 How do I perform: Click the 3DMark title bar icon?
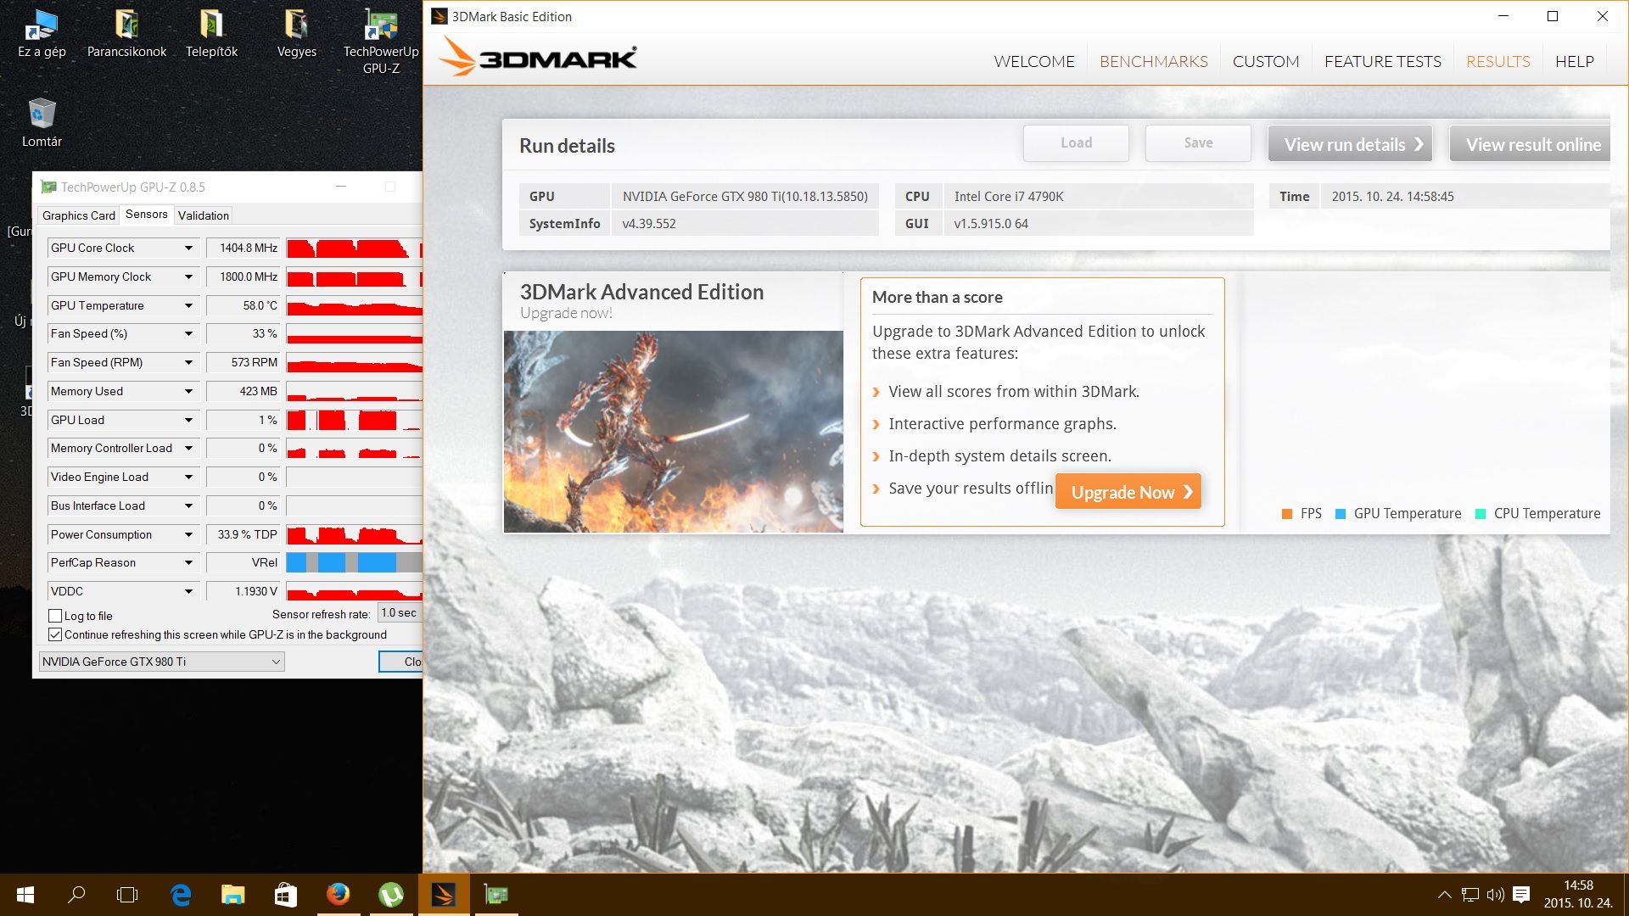pos(439,16)
